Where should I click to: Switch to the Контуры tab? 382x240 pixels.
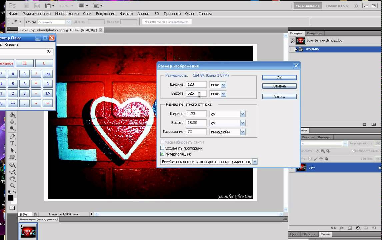(x=325, y=137)
